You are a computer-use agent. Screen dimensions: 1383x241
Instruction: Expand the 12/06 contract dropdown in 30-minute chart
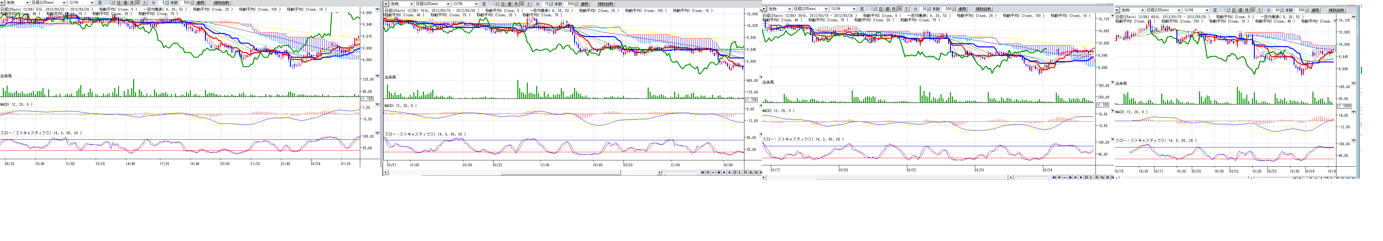coord(854,9)
